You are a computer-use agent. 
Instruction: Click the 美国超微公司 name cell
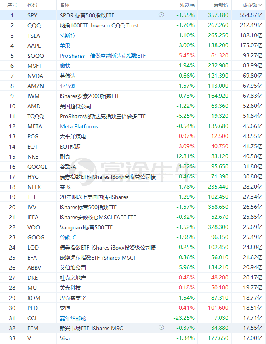tap(75, 106)
